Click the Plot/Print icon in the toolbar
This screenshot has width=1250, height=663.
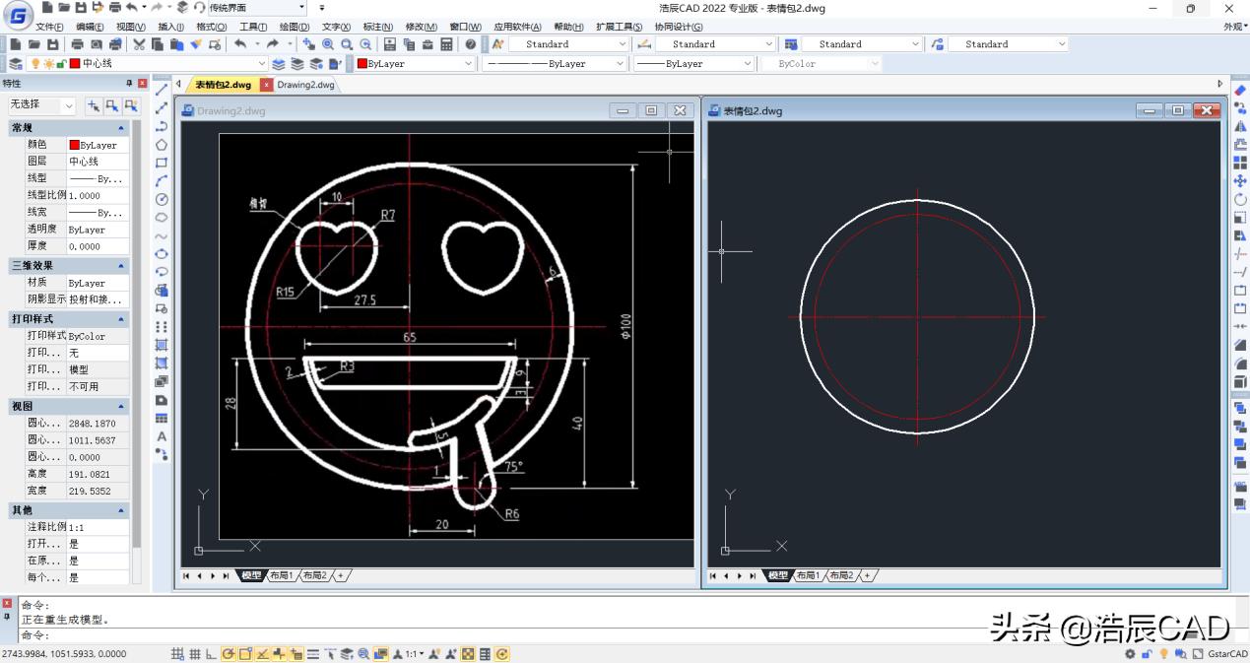point(76,43)
